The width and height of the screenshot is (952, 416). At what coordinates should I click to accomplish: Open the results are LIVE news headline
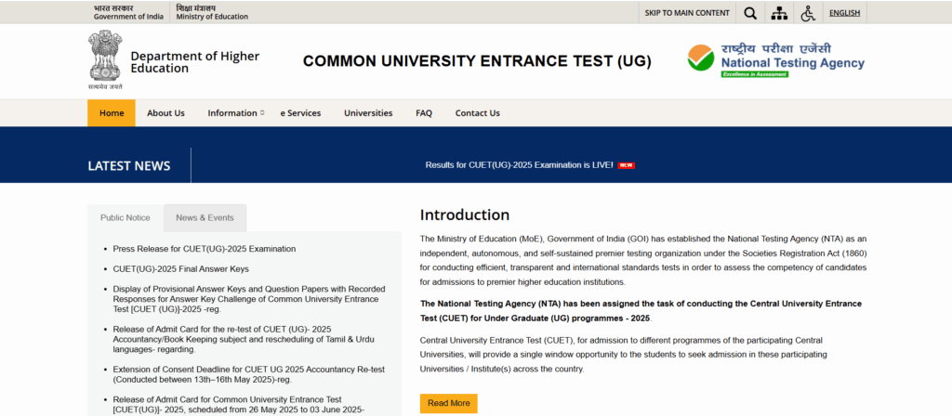click(x=519, y=165)
